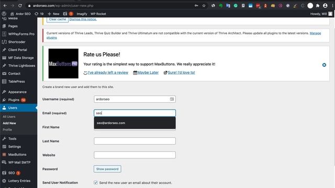This screenshot has width=335, height=188.
Task: Open Lottery Entries sidebar item
Action: 19,181
